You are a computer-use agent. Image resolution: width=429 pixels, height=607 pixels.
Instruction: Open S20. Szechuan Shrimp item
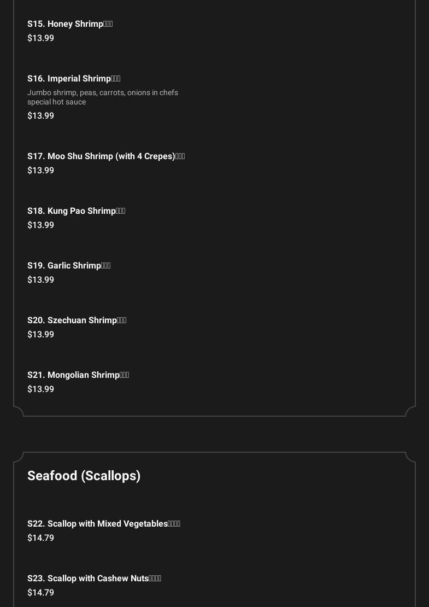tap(77, 320)
